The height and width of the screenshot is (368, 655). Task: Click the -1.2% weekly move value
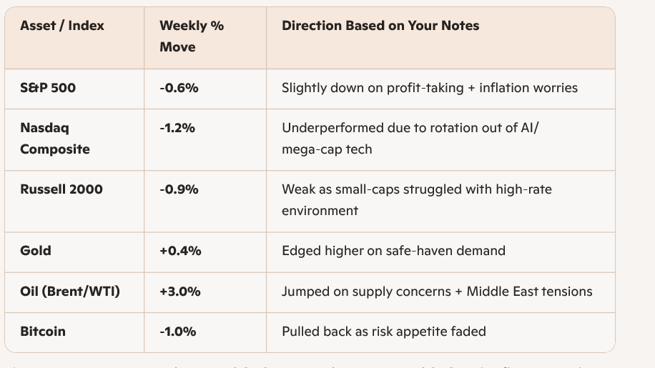pos(177,128)
